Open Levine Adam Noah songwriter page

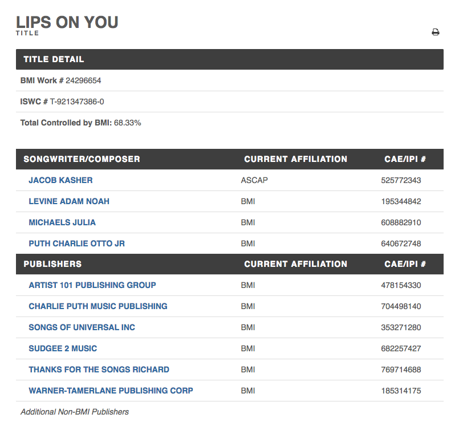click(69, 201)
